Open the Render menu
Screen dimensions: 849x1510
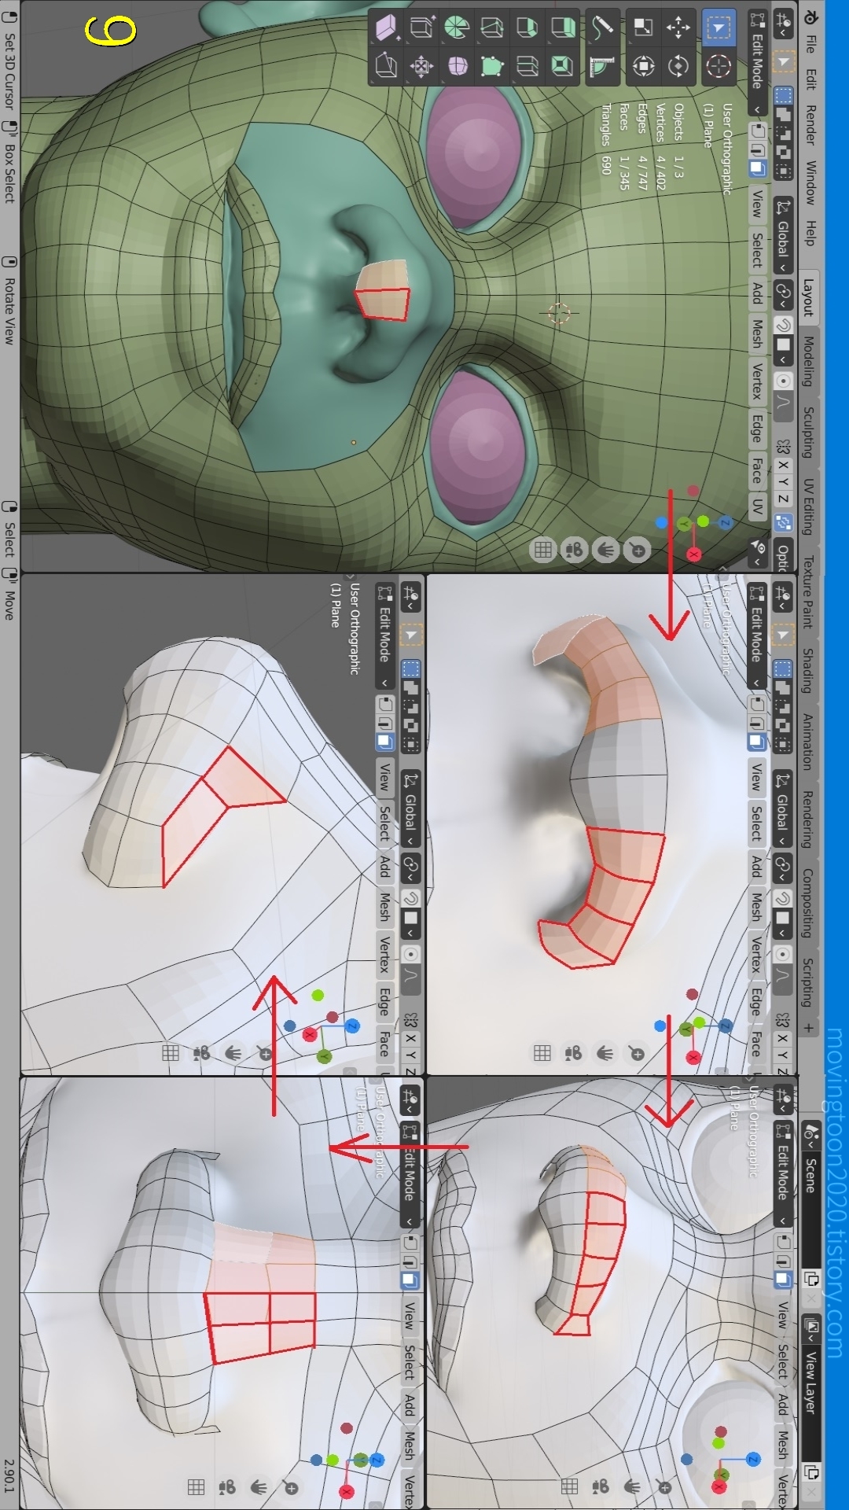(x=810, y=124)
